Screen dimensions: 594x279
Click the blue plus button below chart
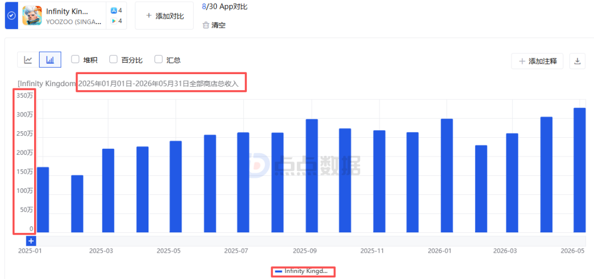[31, 241]
